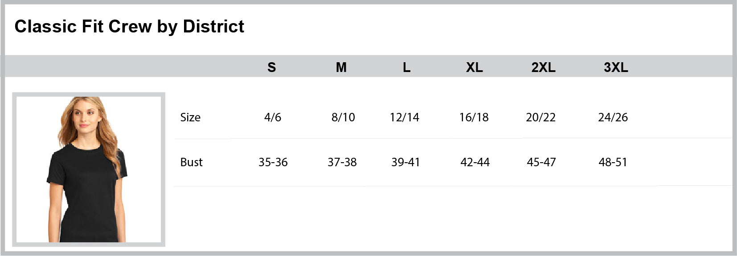The height and width of the screenshot is (256, 737).
Task: Select the XL column header
Action: pyautogui.click(x=474, y=68)
